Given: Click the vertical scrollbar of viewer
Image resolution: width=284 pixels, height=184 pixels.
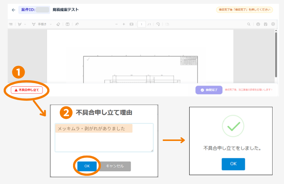Looking at the screenshot, I should coord(276,54).
